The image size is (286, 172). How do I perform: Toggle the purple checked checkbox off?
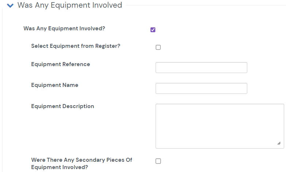(153, 30)
